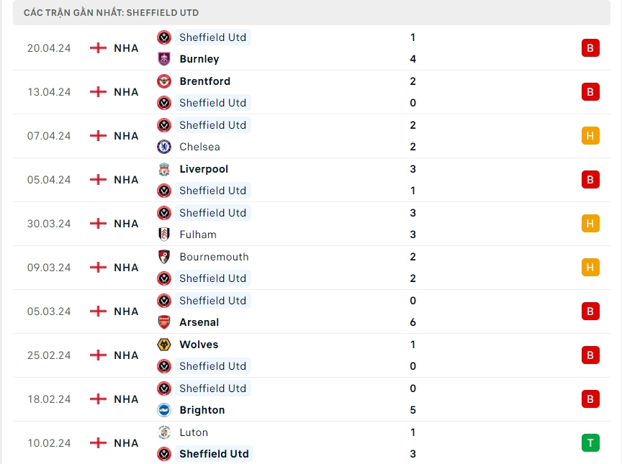Click the 'Các trận gần nhất: Sheffield Utd' header
Image resolution: width=622 pixels, height=464 pixels.
[x=112, y=13]
